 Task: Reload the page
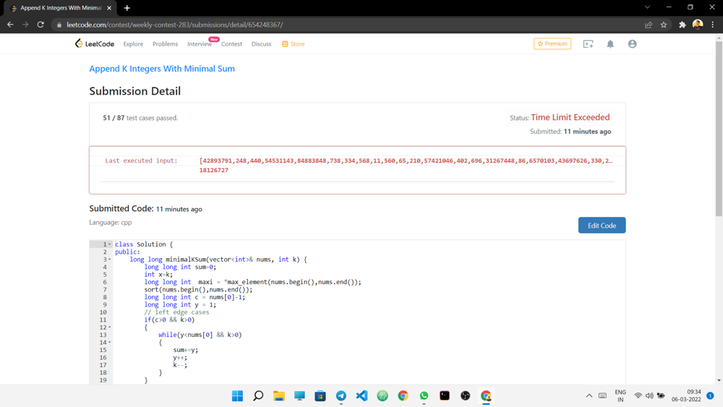40,25
